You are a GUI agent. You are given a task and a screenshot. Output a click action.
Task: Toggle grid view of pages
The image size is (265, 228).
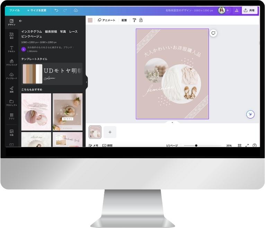click(239, 145)
